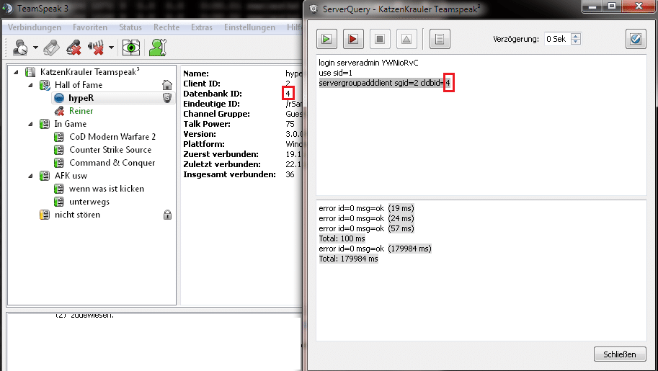Image resolution: width=658 pixels, height=371 pixels.
Task: Select the 'Total: 100 ms' output line
Action: click(342, 238)
